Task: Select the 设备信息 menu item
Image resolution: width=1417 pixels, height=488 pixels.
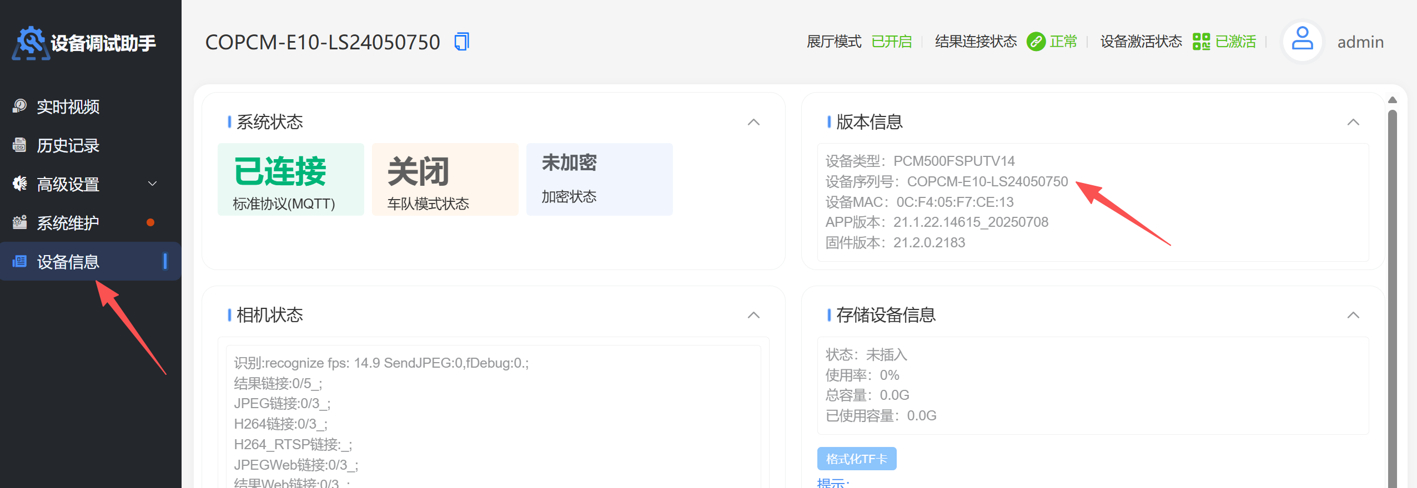Action: (91, 261)
